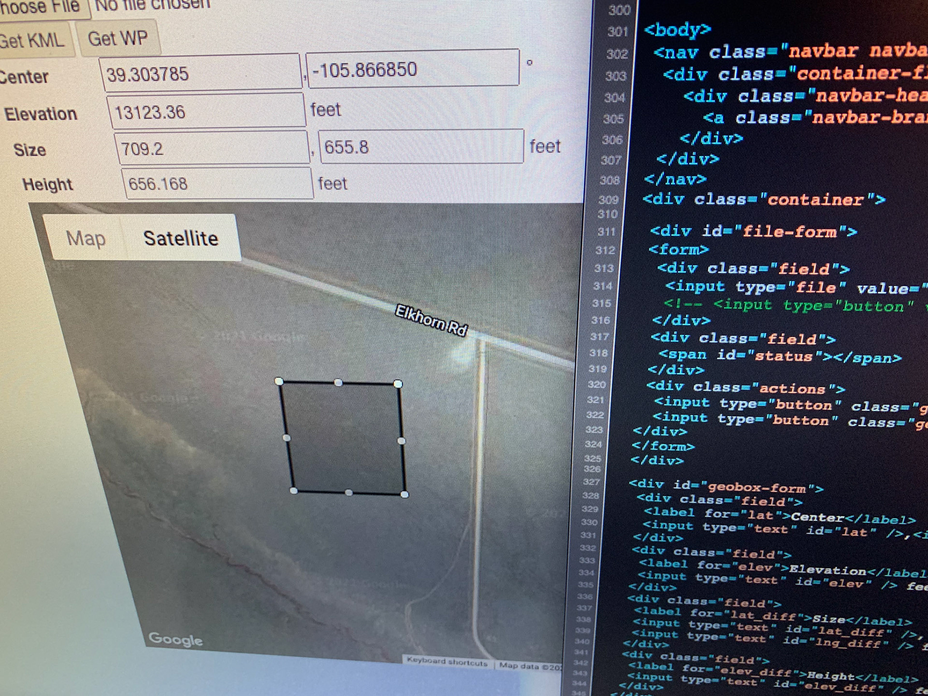Click the rectangle's top-right corner handle
928x696 pixels.
(x=398, y=384)
